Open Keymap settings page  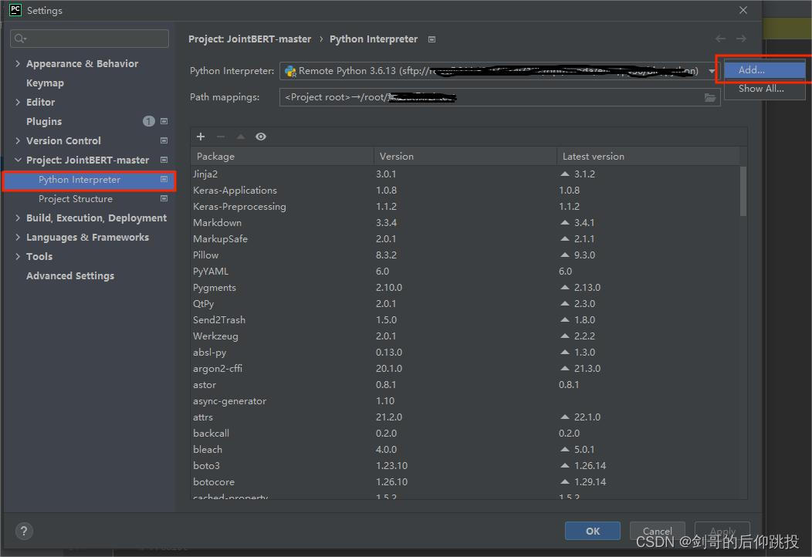[x=45, y=83]
